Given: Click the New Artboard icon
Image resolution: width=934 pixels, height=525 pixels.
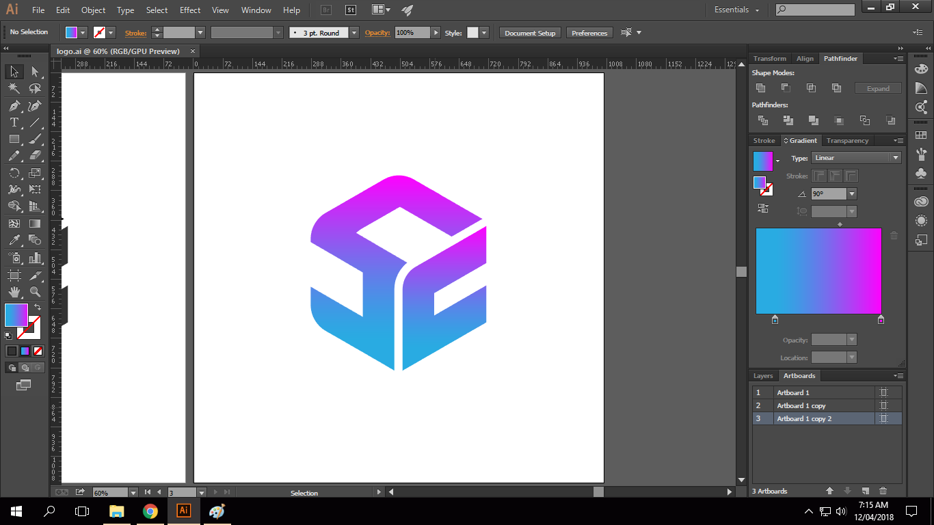Looking at the screenshot, I should click(x=865, y=491).
